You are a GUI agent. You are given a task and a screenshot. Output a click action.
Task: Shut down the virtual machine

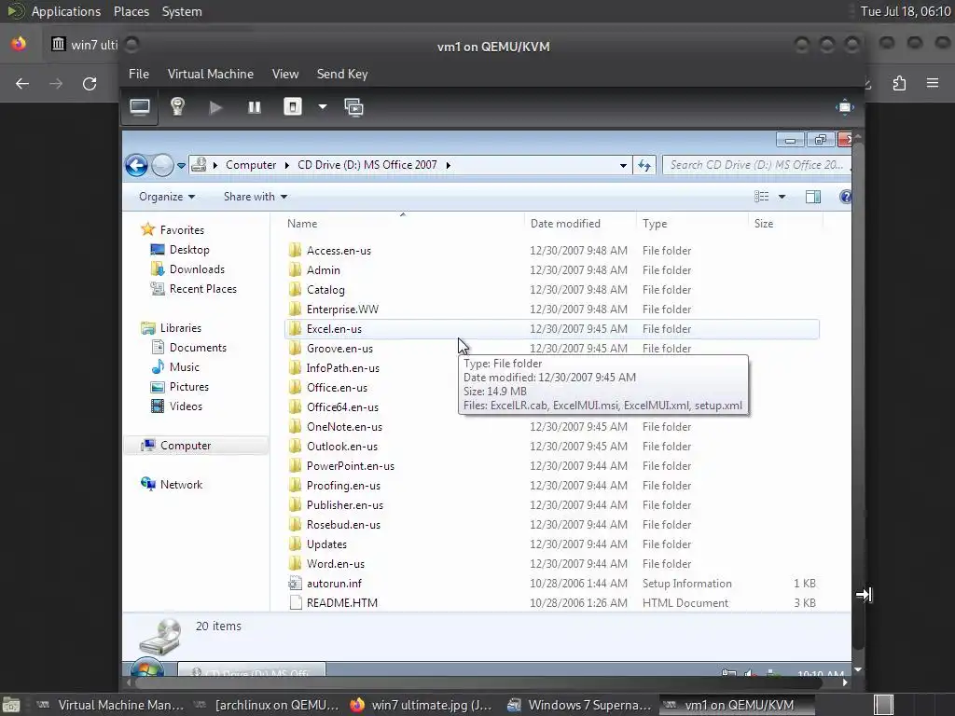(x=292, y=108)
